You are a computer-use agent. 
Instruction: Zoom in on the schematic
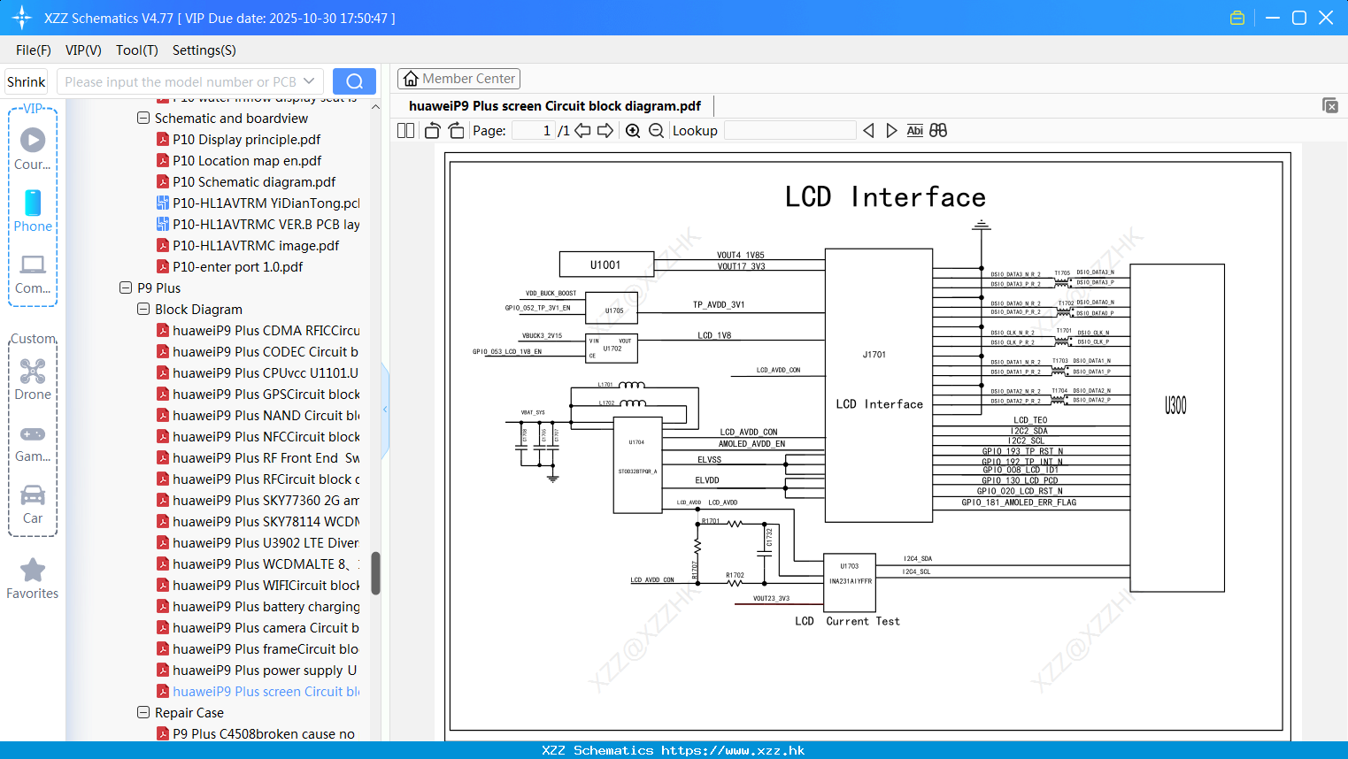633,131
